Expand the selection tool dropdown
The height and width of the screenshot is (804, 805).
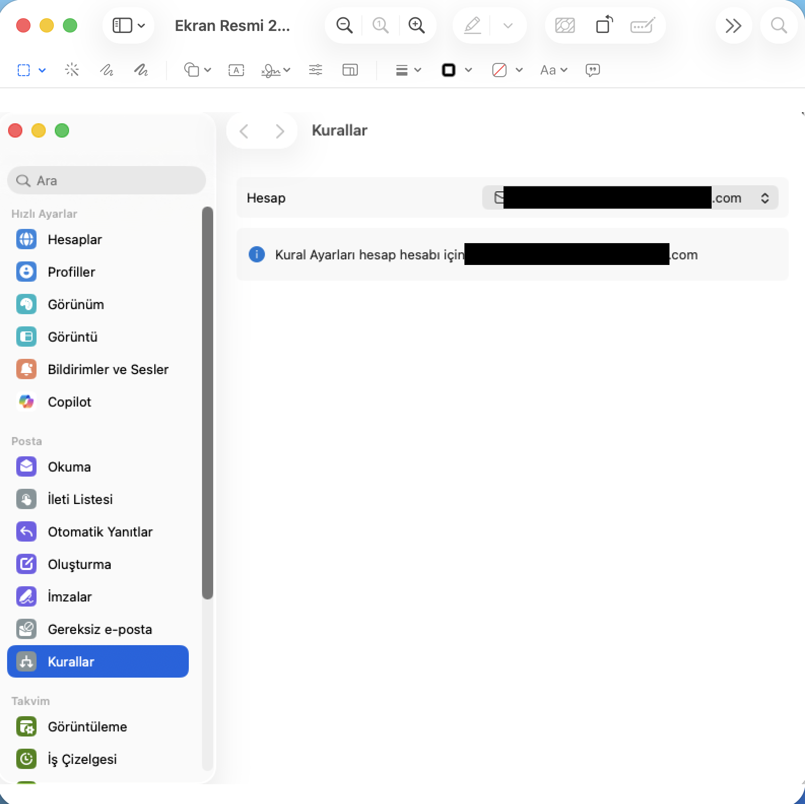tap(42, 70)
